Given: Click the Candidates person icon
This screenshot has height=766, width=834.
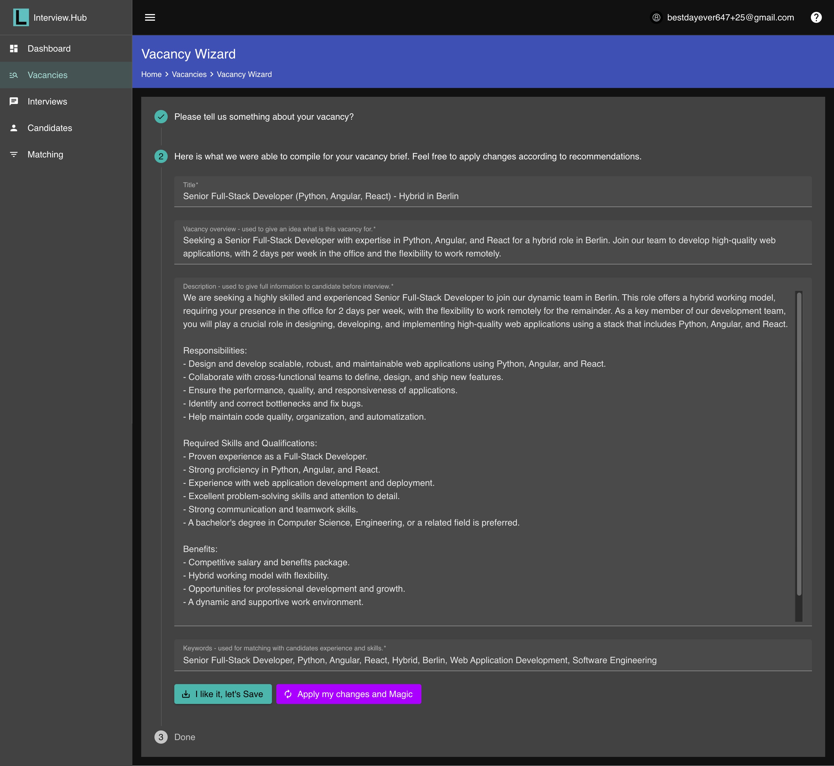Looking at the screenshot, I should pyautogui.click(x=14, y=128).
